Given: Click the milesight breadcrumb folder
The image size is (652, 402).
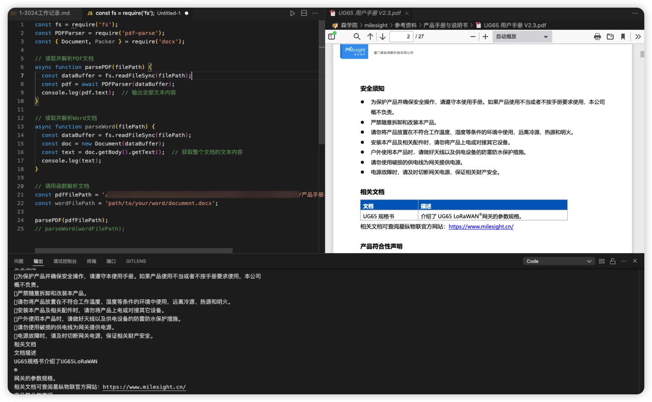Looking at the screenshot, I should point(376,25).
